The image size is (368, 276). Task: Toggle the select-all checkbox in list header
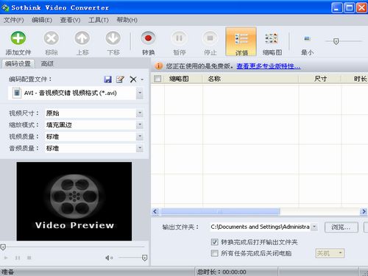coord(158,79)
